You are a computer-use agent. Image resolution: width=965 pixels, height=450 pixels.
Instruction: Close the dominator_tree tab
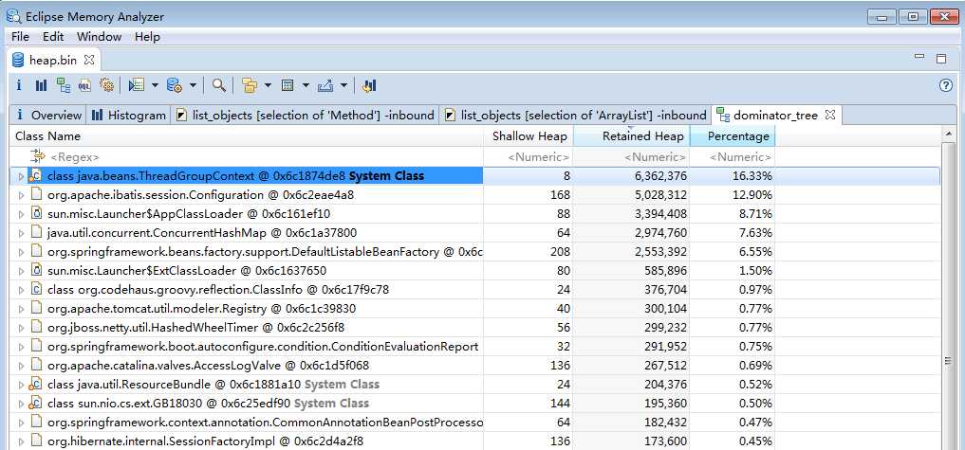pyautogui.click(x=829, y=115)
